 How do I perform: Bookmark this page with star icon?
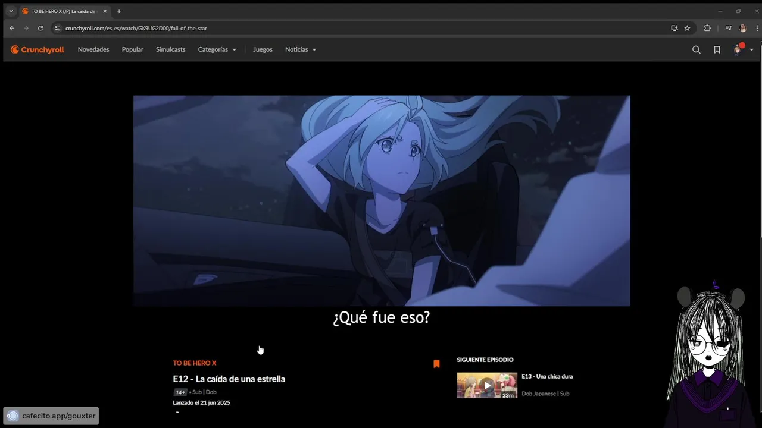click(687, 28)
